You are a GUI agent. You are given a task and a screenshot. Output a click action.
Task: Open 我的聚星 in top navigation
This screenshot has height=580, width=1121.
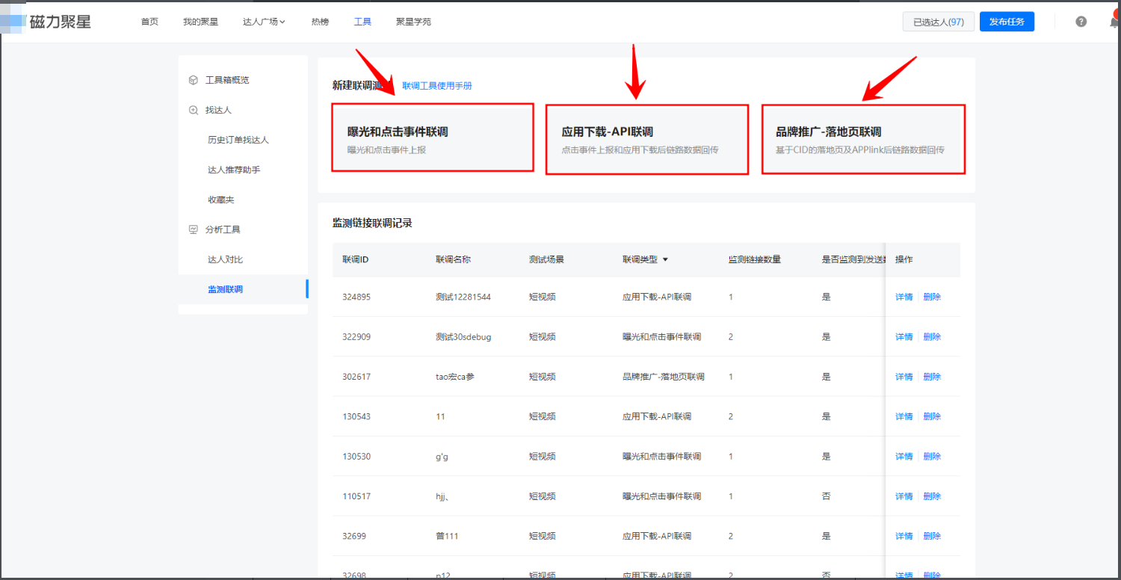coord(200,22)
